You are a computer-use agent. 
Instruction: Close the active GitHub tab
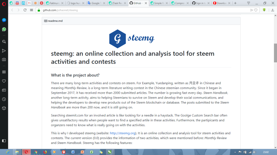[146, 3]
